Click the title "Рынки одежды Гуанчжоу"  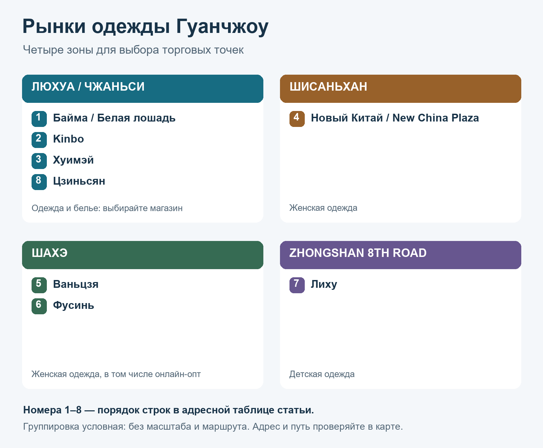[145, 26]
